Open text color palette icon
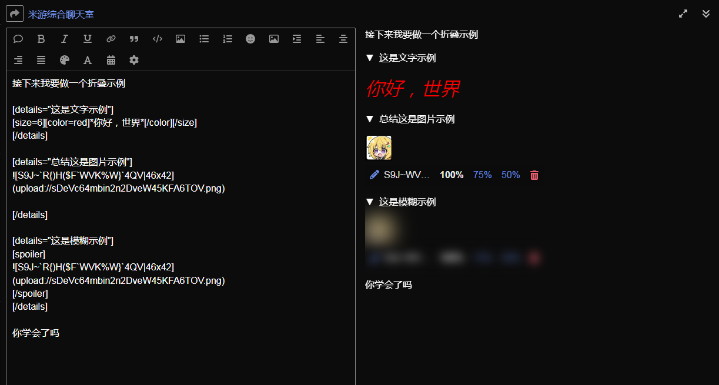The image size is (719, 385). 65,60
